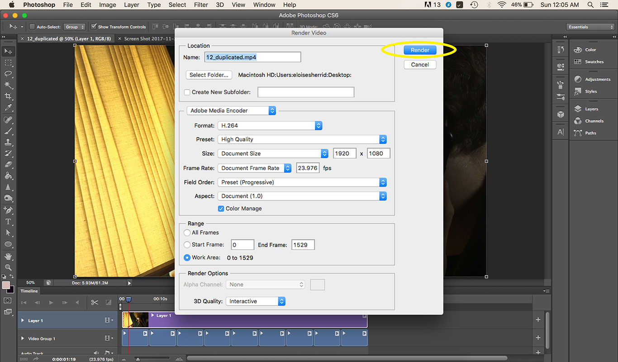The height and width of the screenshot is (362, 618).
Task: Open the Preset High Quality dropdown
Action: [302, 139]
